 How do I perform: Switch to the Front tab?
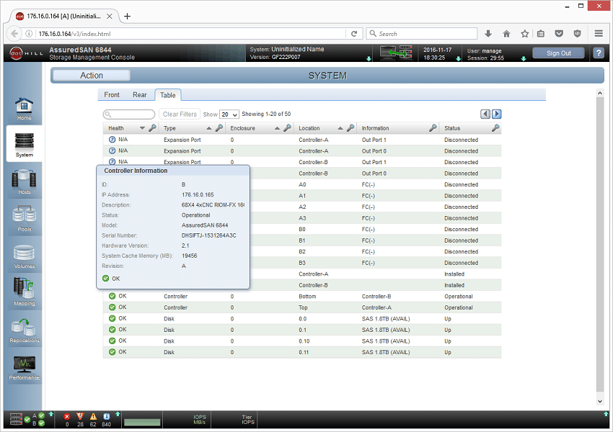click(112, 95)
